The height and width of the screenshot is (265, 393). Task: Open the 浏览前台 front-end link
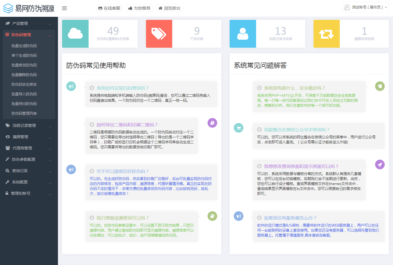click(x=169, y=8)
